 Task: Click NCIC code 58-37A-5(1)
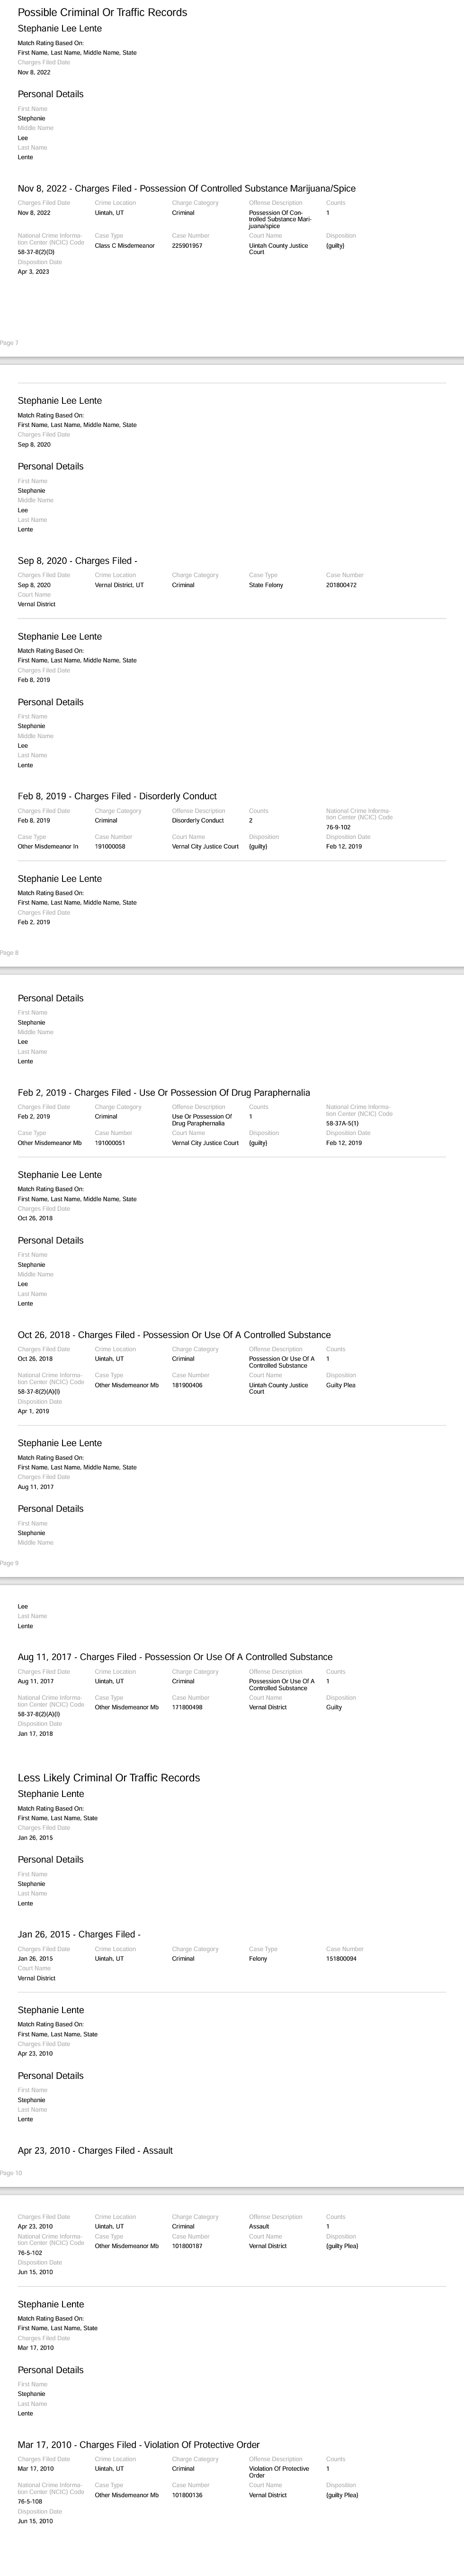(342, 1123)
